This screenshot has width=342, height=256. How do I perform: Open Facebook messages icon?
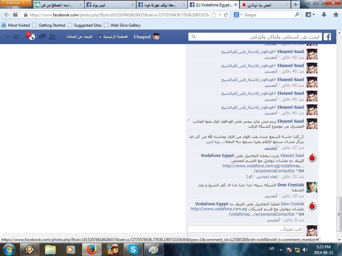pos(42,37)
